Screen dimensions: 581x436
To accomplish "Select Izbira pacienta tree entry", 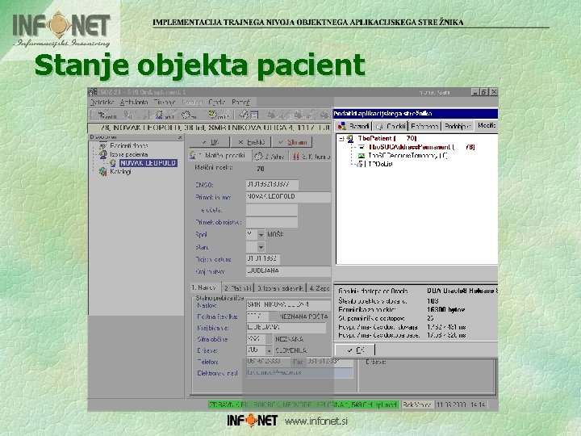I will [x=128, y=154].
